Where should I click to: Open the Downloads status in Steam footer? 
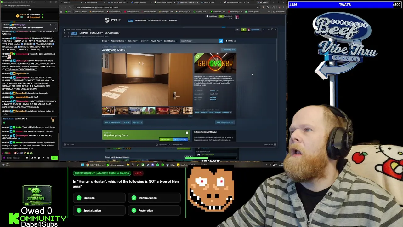[169, 144]
